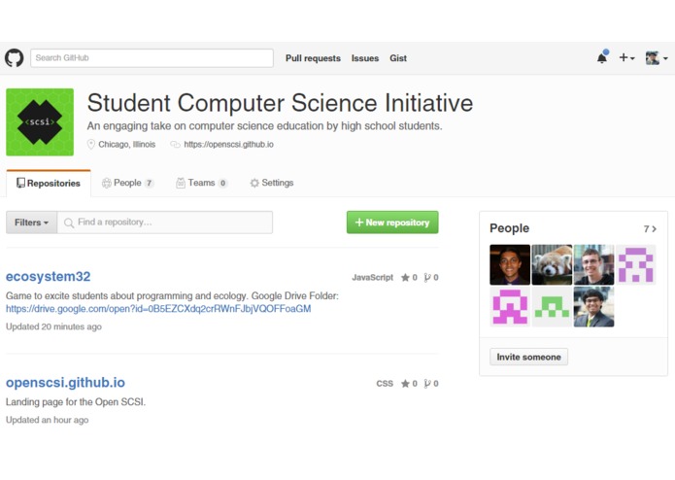Open the Teams tab

click(x=201, y=183)
